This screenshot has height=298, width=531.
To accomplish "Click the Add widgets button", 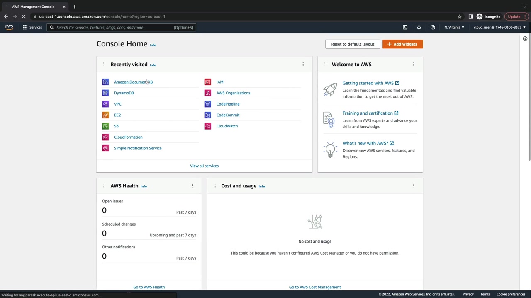I will point(402,44).
